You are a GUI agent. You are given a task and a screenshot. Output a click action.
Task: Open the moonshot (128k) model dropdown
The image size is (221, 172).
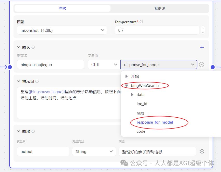(x=62, y=30)
